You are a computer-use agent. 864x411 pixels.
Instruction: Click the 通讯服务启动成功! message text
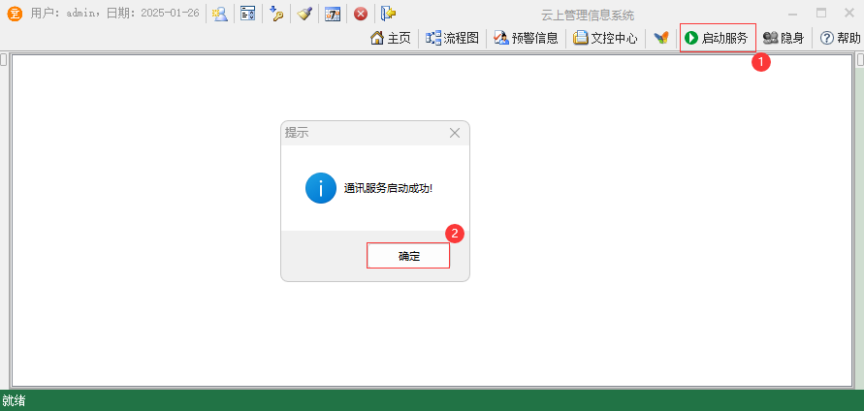tap(388, 188)
